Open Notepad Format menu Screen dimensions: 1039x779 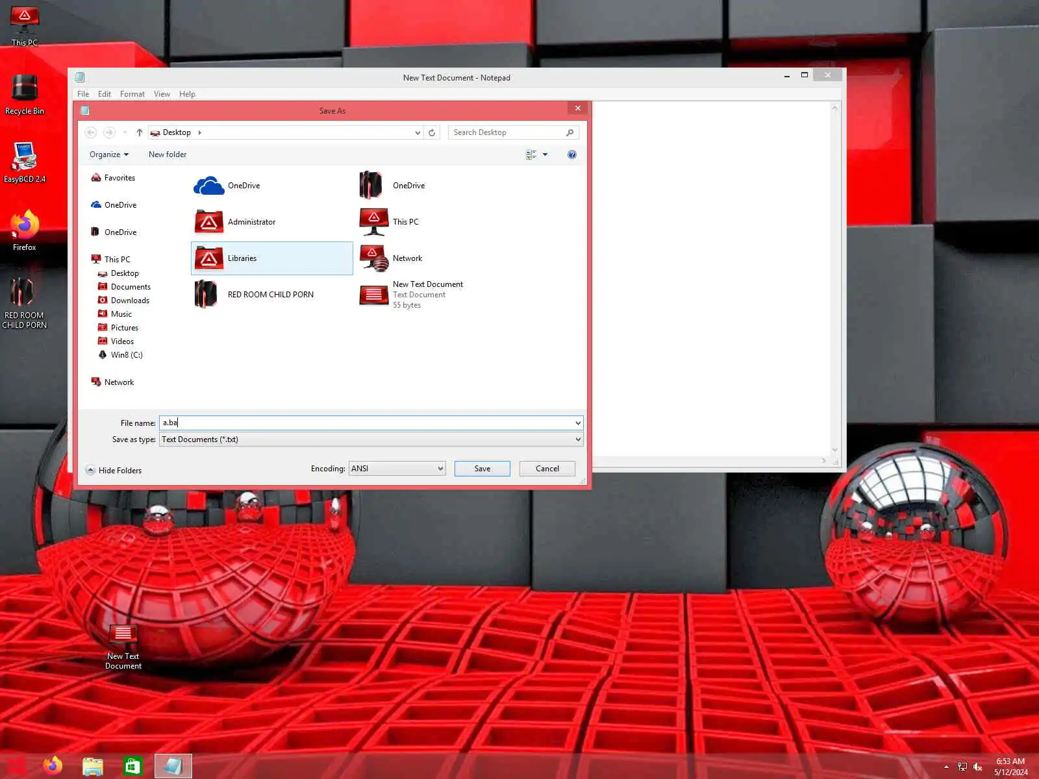click(132, 94)
